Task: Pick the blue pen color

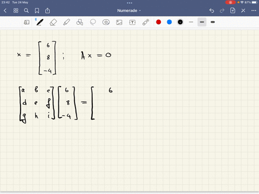Action: click(169, 22)
